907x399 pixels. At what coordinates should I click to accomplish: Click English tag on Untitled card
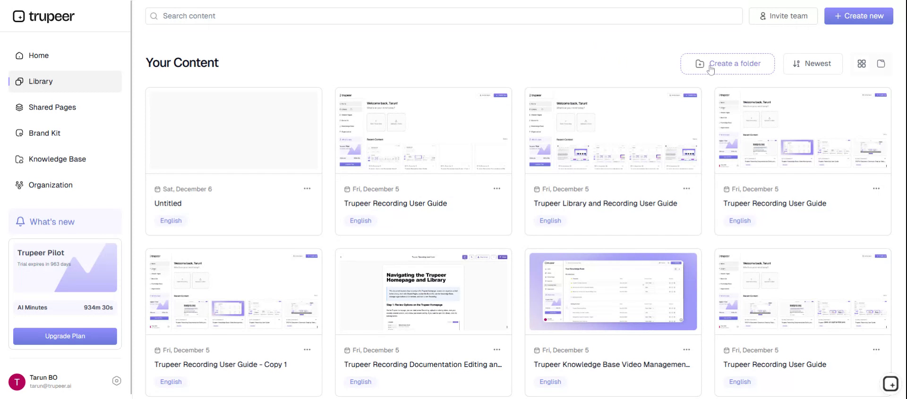click(x=171, y=221)
